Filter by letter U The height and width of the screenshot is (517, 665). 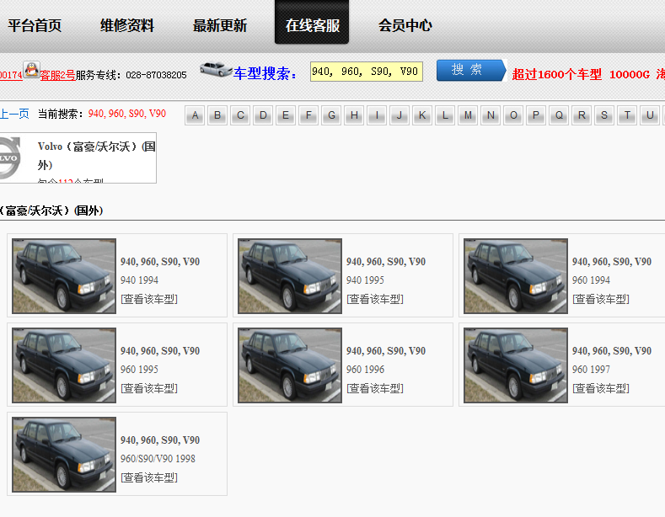click(x=650, y=115)
